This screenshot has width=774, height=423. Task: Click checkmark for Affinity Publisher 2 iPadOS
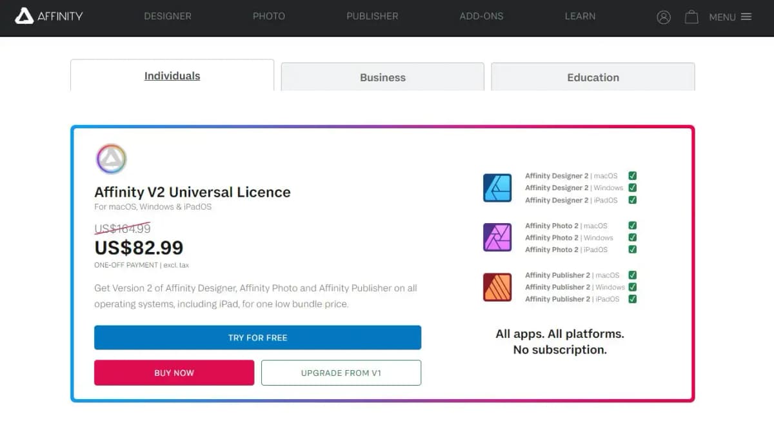tap(633, 299)
